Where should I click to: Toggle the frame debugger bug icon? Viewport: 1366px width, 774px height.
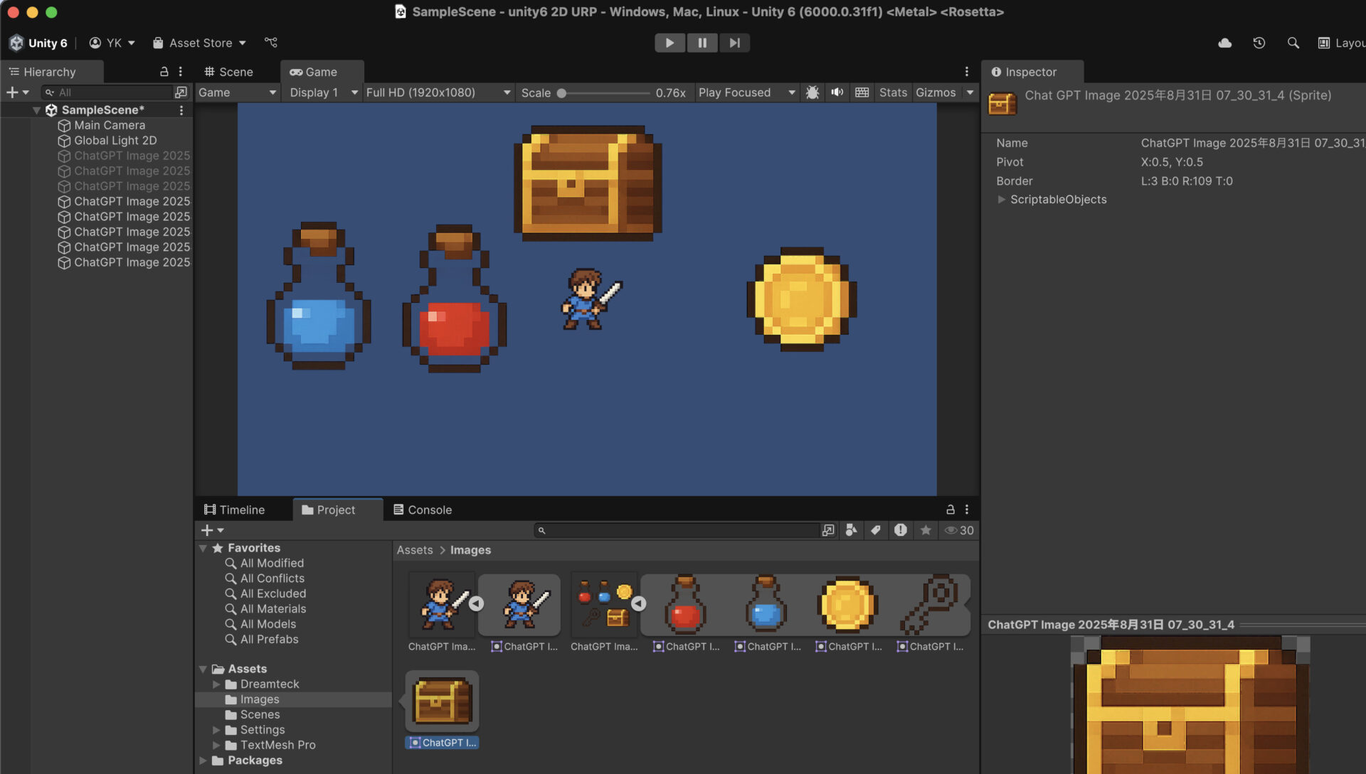pos(812,92)
